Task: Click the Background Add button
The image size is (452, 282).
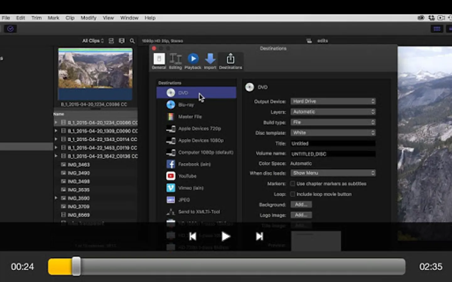Action: [x=301, y=205]
